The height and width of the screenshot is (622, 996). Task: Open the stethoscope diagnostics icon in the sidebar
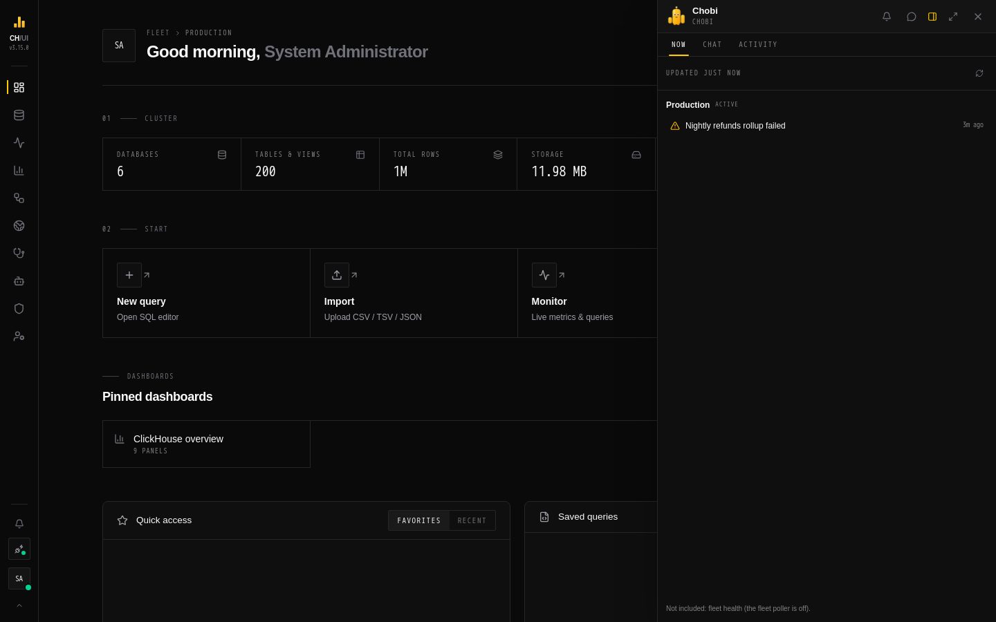pyautogui.click(x=19, y=253)
